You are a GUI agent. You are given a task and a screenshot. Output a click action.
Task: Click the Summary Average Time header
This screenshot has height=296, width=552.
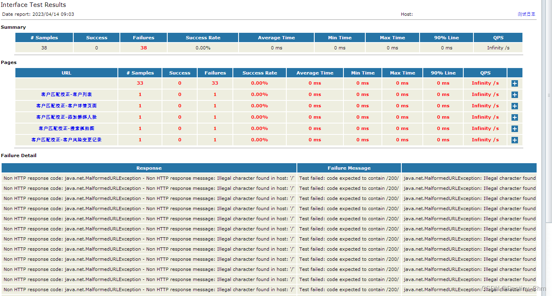[277, 38]
